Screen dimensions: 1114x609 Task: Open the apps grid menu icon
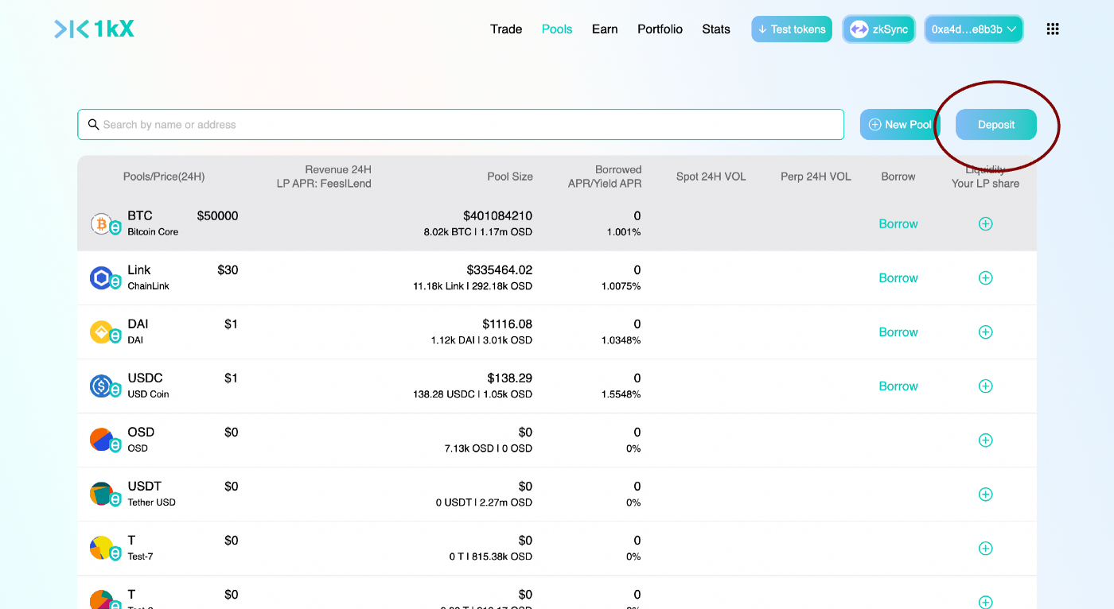coord(1053,29)
